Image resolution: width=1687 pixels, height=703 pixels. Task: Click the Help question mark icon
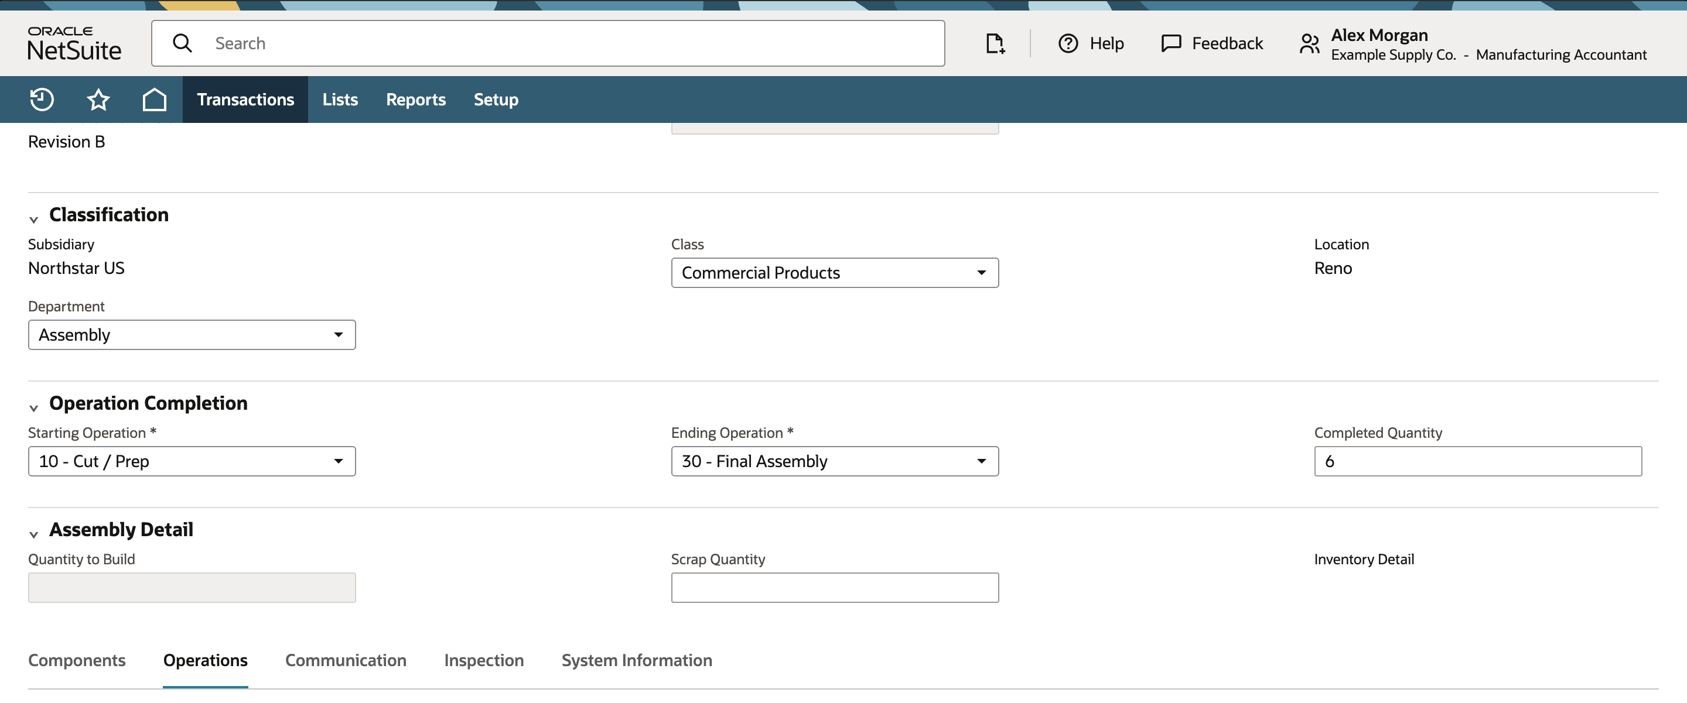[x=1068, y=43]
